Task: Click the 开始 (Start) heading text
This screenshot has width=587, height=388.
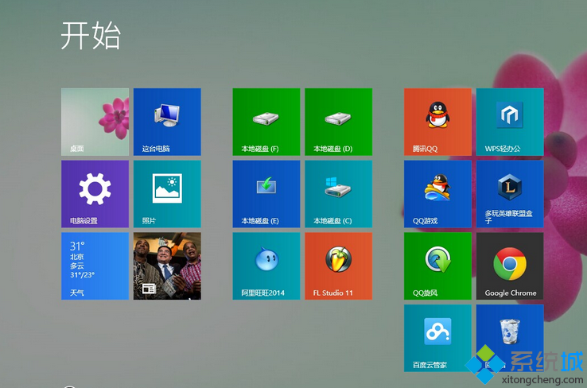Action: [x=91, y=36]
